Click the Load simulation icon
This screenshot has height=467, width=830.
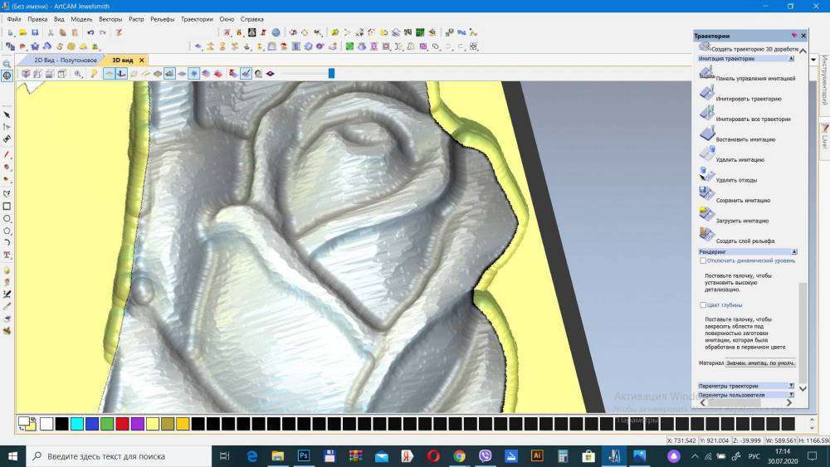pyautogui.click(x=707, y=214)
